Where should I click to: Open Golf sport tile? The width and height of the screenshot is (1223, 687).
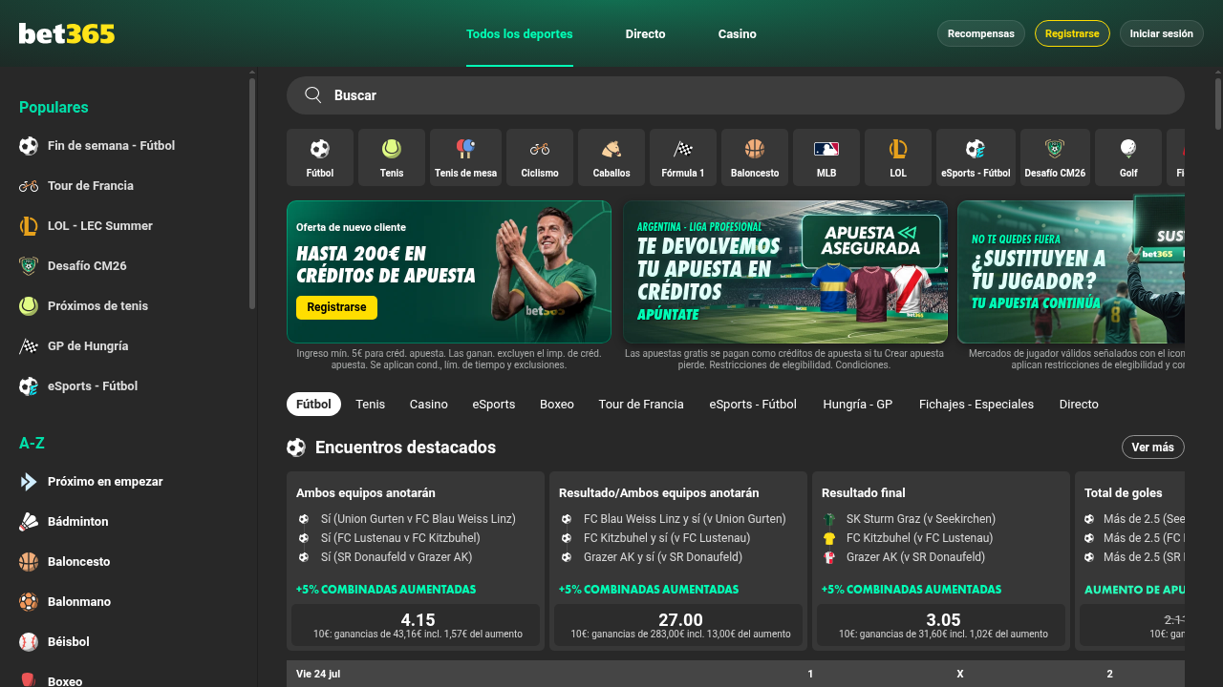point(1128,157)
